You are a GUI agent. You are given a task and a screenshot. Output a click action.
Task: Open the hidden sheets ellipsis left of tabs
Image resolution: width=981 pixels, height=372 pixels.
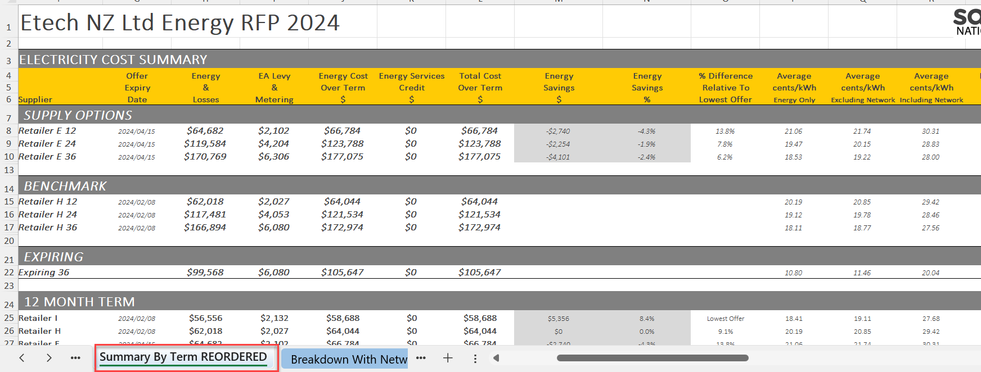pos(75,358)
